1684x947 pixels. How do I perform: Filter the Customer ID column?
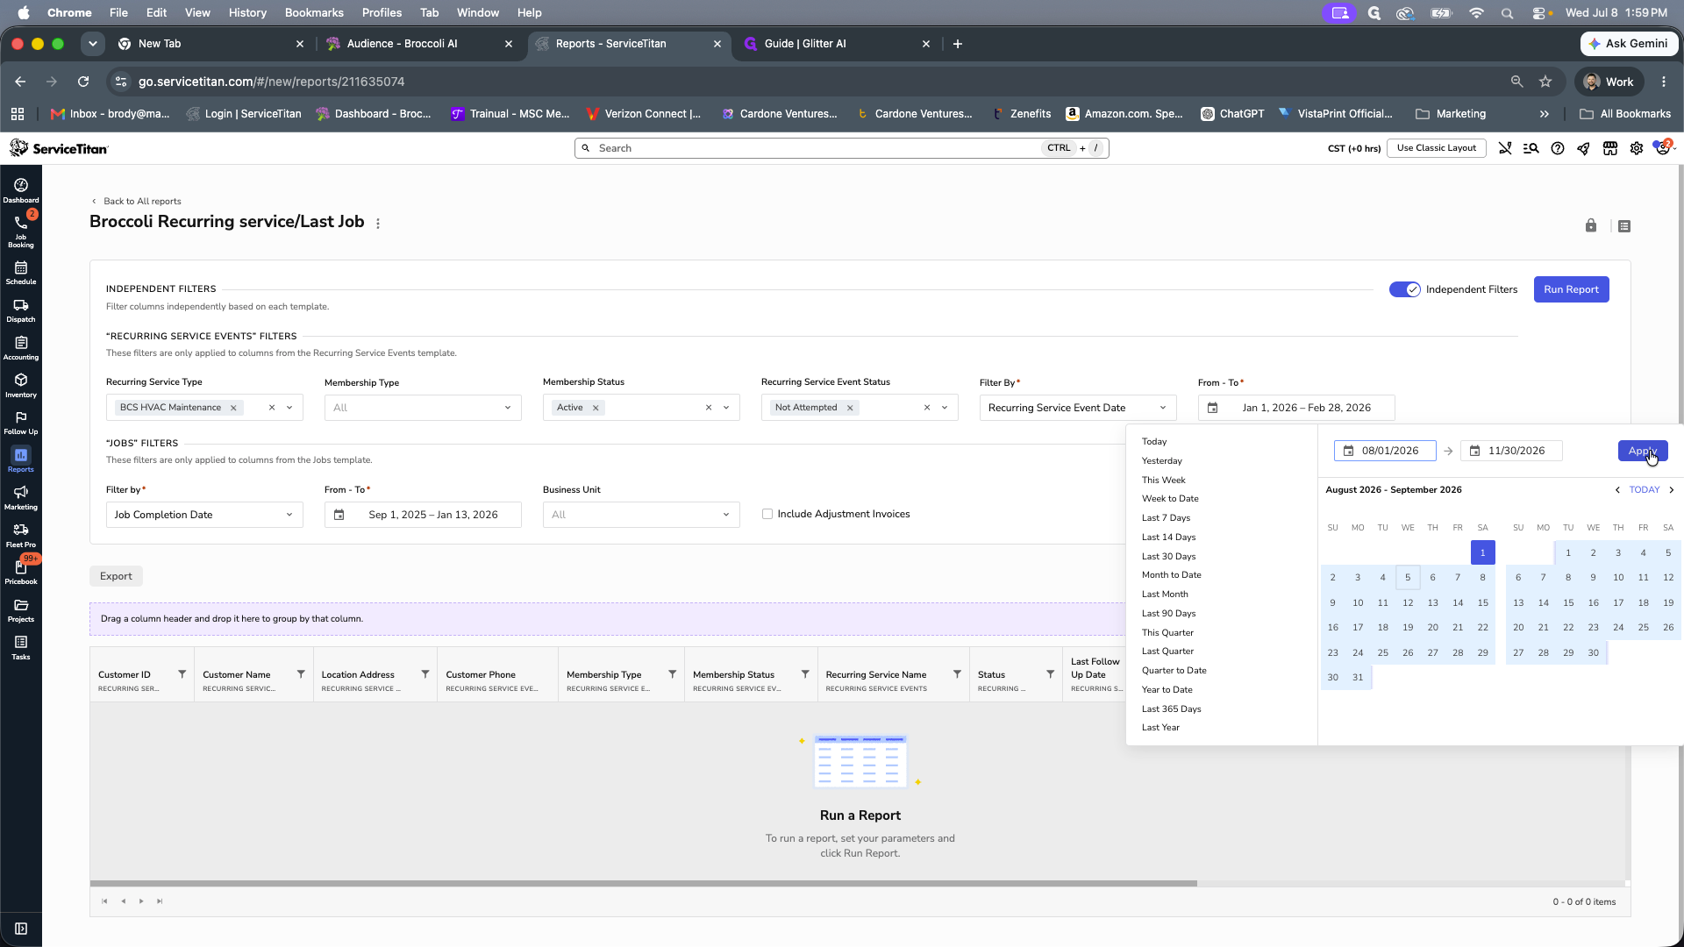coord(182,674)
